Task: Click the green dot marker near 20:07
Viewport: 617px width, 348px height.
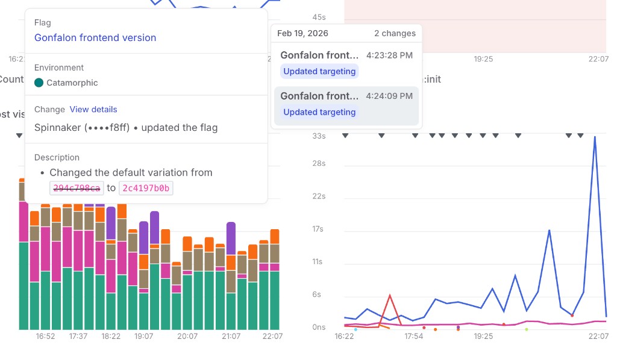Action: point(526,331)
